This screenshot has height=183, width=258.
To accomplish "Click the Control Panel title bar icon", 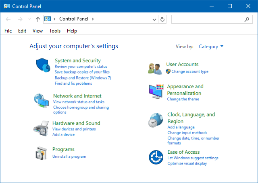I will click(7, 6).
